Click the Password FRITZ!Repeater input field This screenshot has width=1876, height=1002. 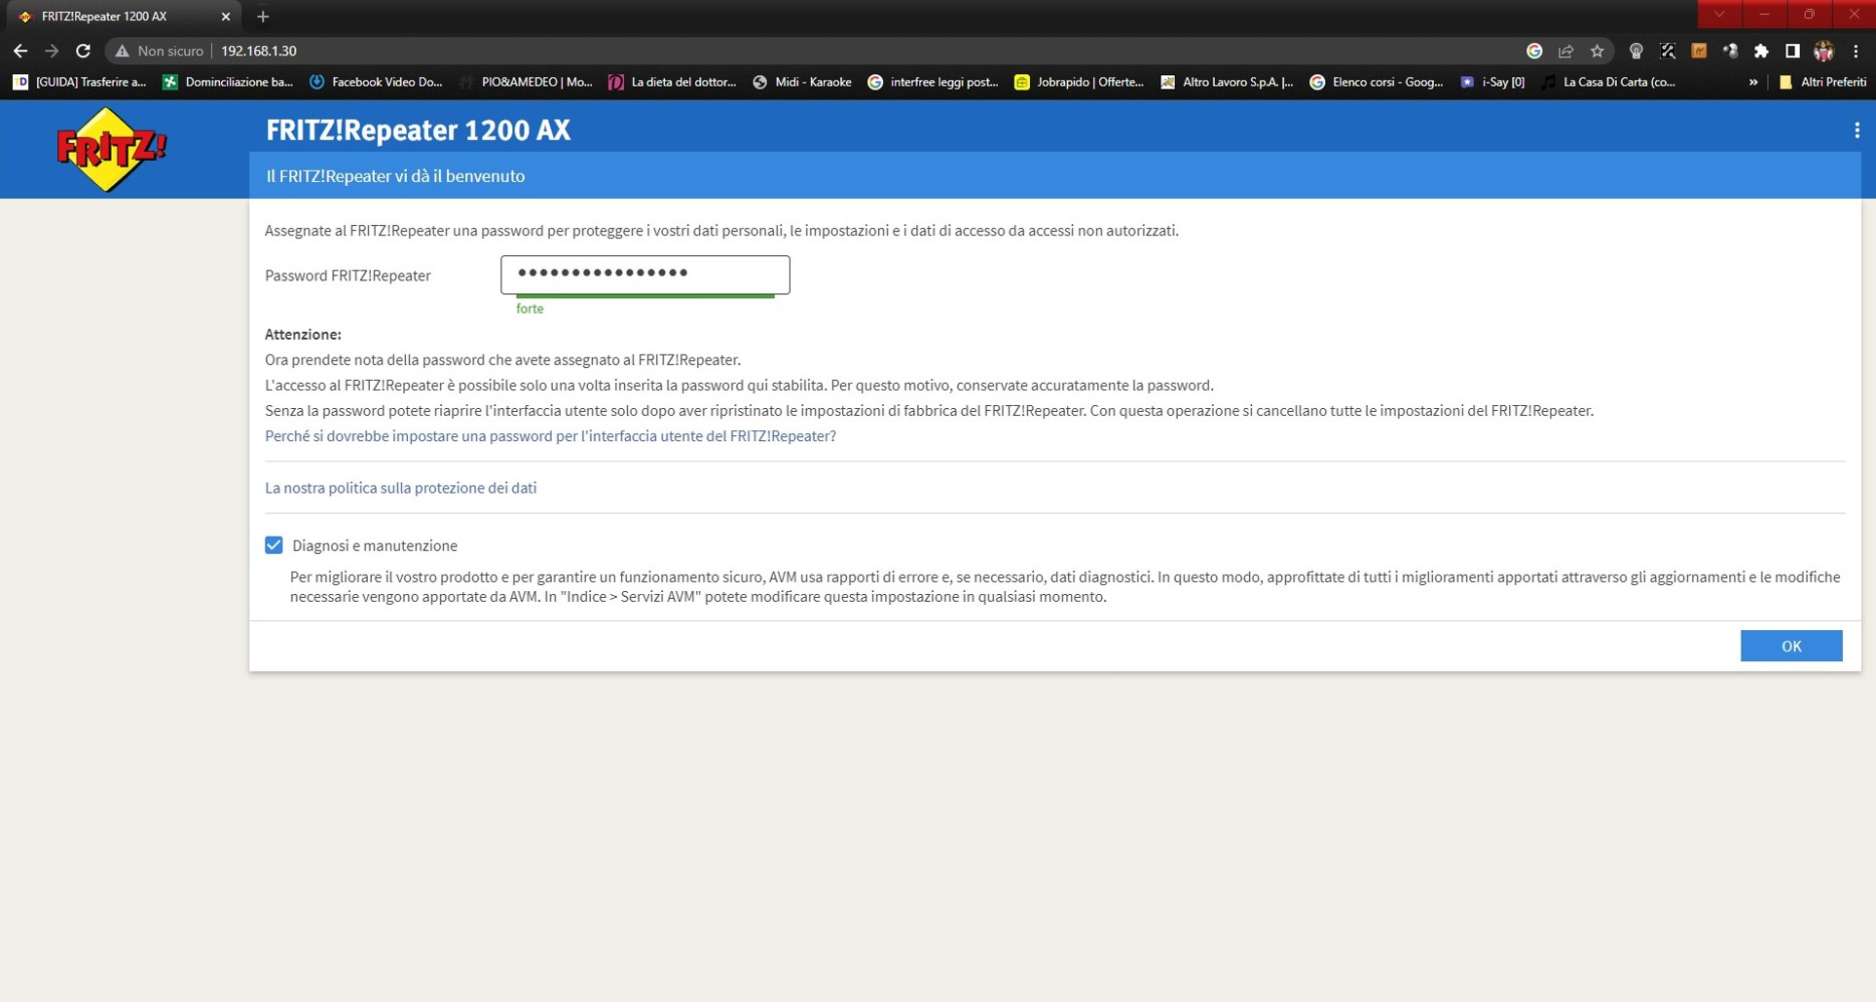pyautogui.click(x=644, y=275)
